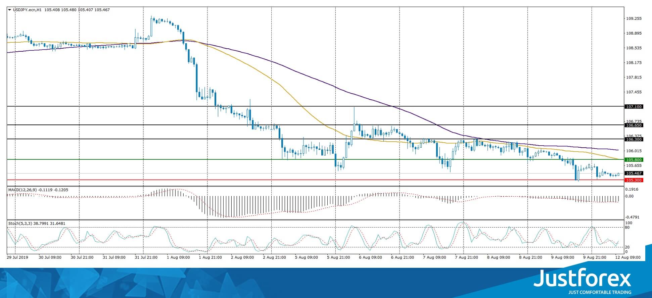Click the 1 Aug 21:00 time label
This screenshot has height=298, width=652.
(211, 257)
